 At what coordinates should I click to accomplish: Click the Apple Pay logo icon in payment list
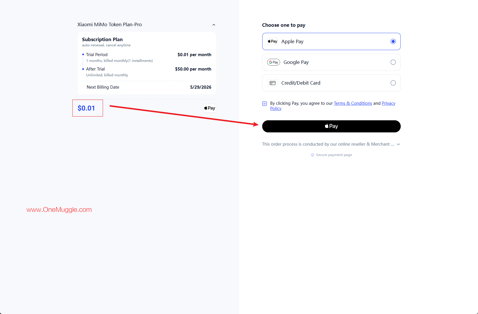(272, 41)
